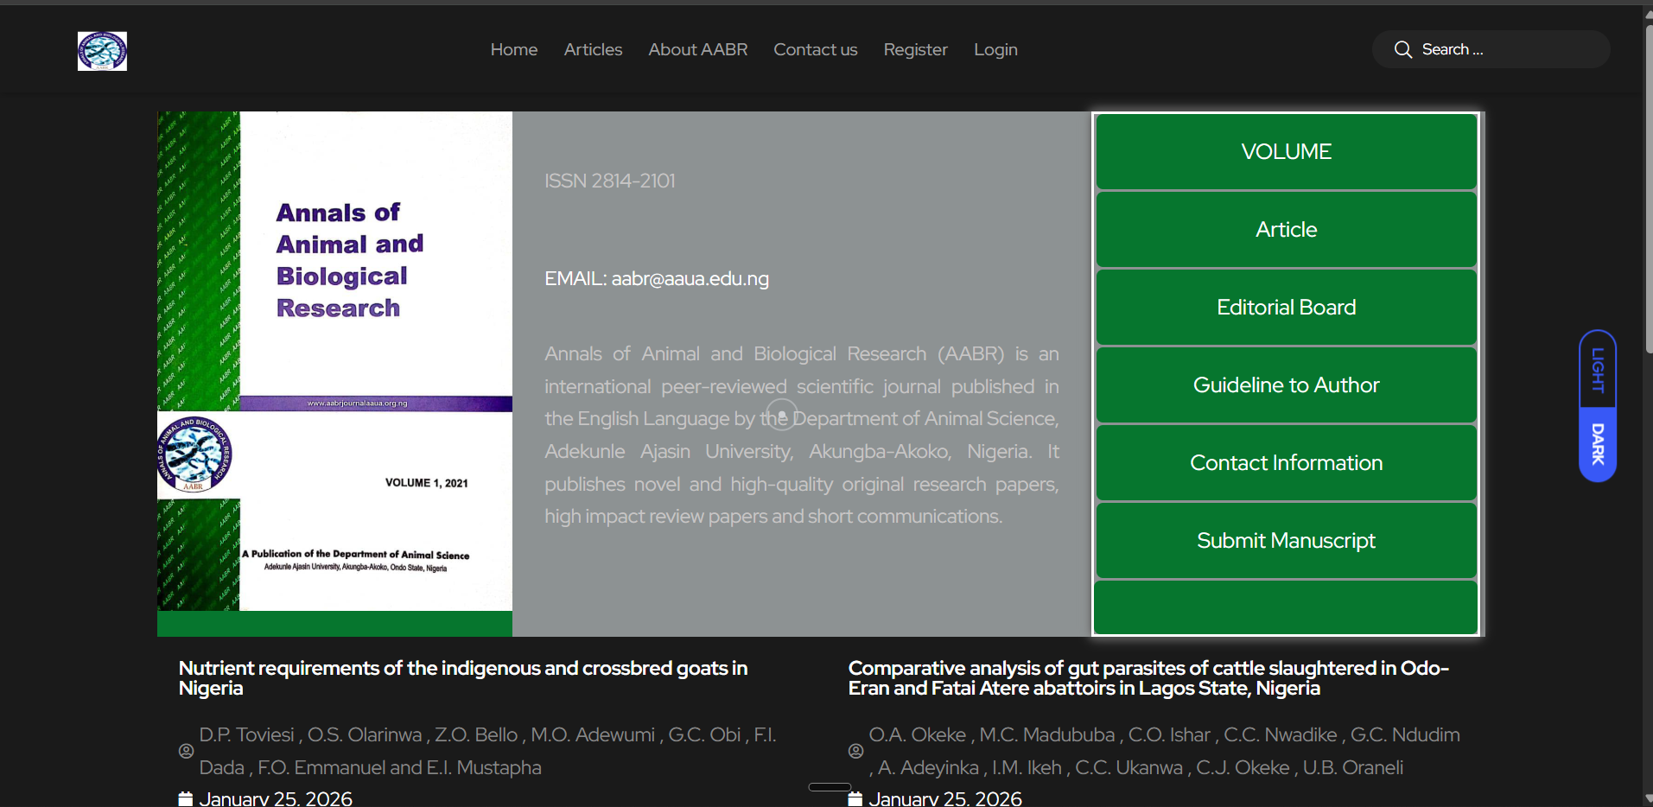Click calendar icon of gut parasites article date
1653x807 pixels.
pos(855,798)
